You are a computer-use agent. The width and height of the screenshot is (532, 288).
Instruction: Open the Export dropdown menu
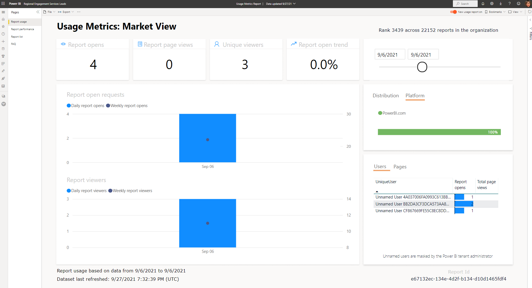coord(66,12)
